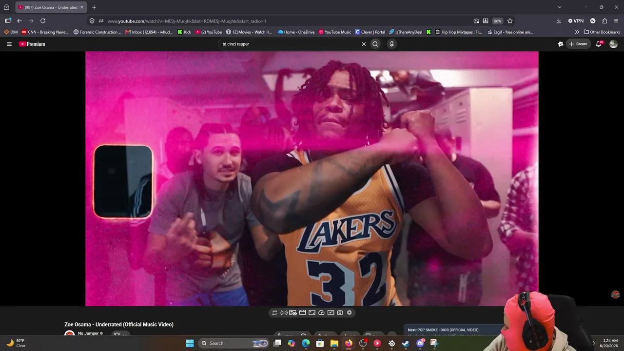Screen dimensions: 624x351
Task: Select the Zoe Osama - Underrated tab
Action: [x=51, y=7]
